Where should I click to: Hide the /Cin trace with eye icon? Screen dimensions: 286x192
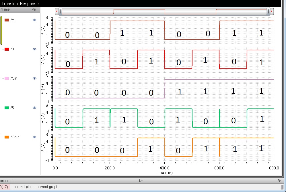(x=34, y=78)
